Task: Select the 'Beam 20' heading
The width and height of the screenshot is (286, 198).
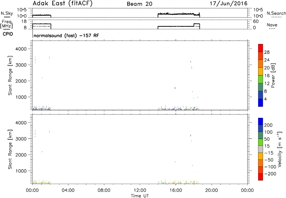Action: [139, 4]
